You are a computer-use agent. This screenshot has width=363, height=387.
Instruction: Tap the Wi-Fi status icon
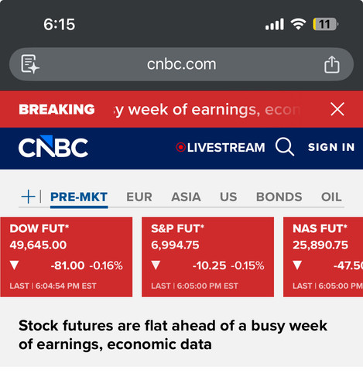pyautogui.click(x=298, y=24)
